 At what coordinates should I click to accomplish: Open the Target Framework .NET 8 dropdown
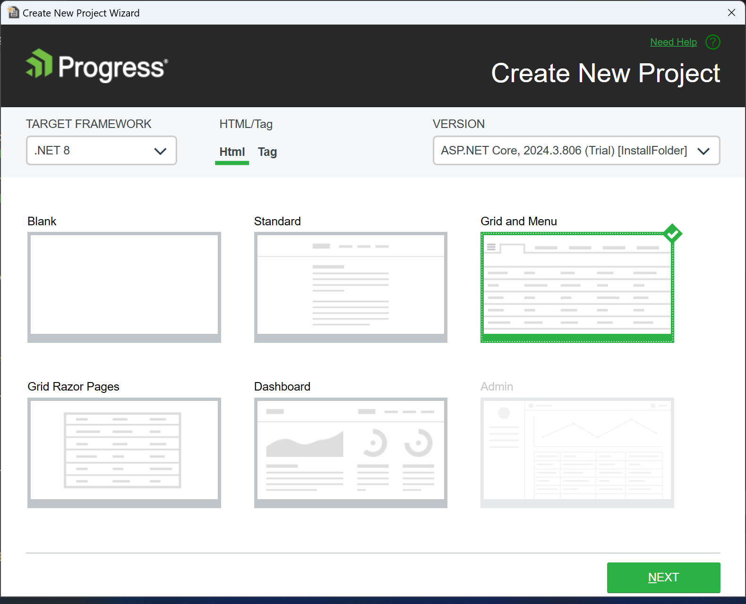pos(102,151)
